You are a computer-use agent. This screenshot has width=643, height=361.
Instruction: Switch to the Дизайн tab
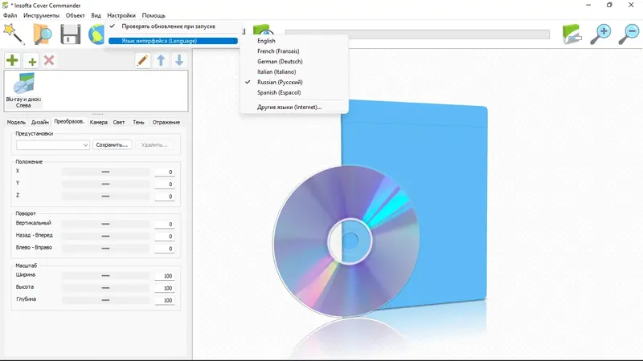[x=39, y=123]
